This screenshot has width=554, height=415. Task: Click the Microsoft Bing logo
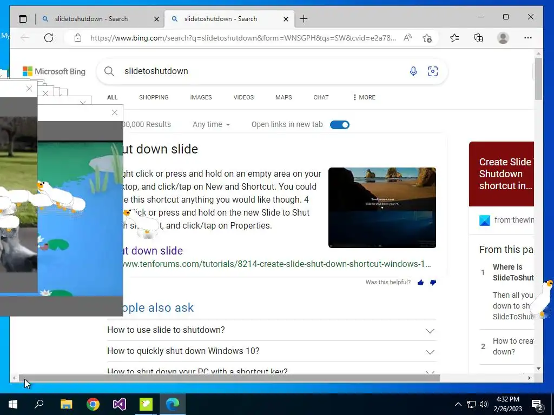click(x=54, y=72)
